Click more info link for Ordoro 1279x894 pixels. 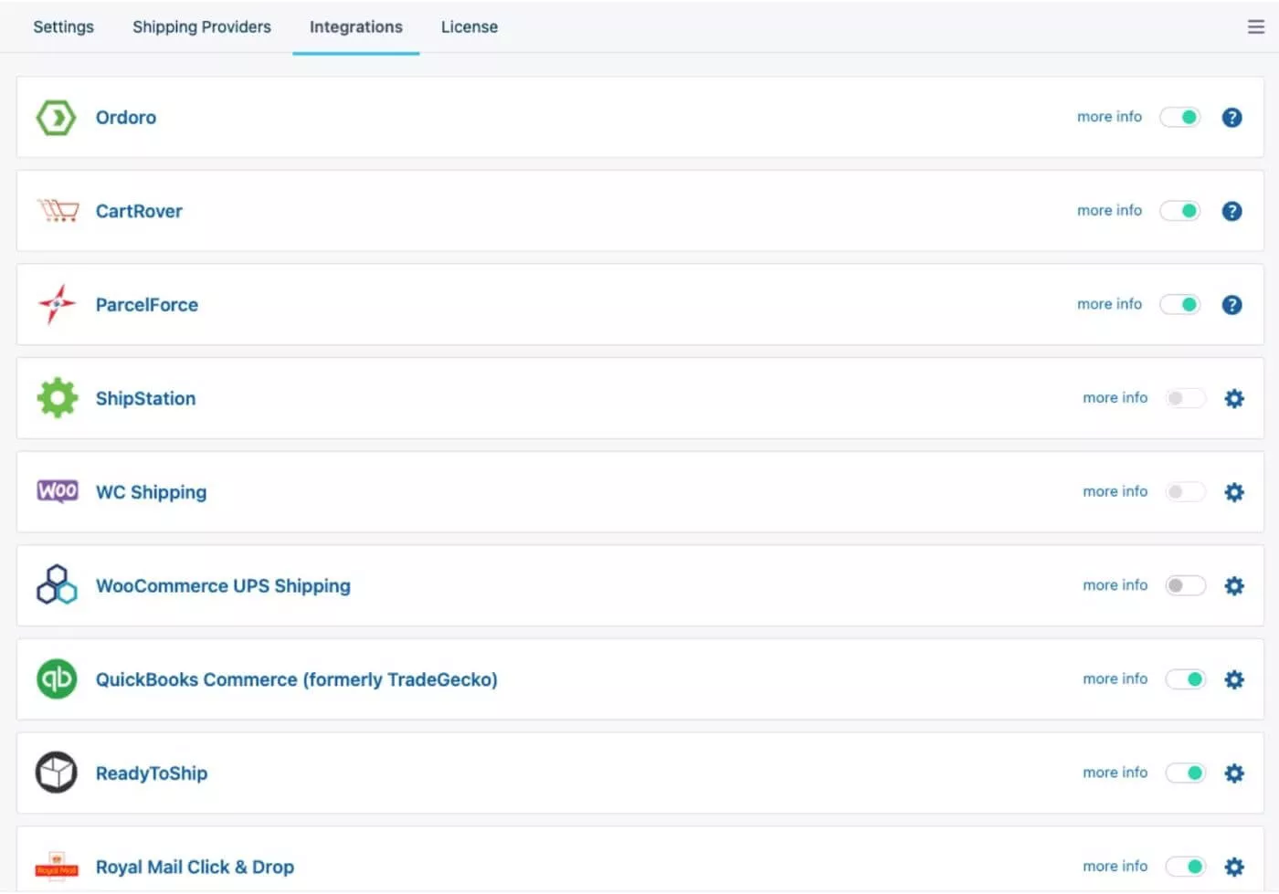(x=1109, y=117)
